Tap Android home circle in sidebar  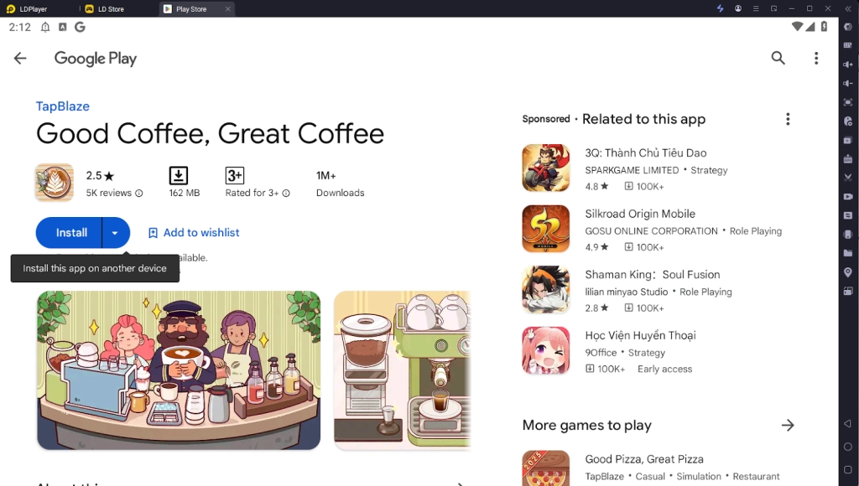pos(848,447)
